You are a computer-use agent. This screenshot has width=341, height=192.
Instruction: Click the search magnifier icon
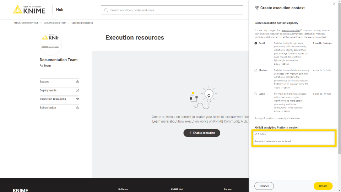pos(106,10)
